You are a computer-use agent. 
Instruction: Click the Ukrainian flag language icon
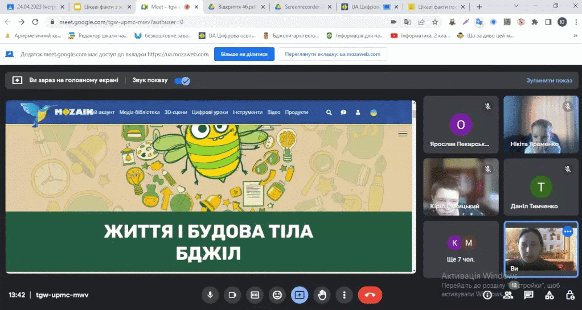374,113
